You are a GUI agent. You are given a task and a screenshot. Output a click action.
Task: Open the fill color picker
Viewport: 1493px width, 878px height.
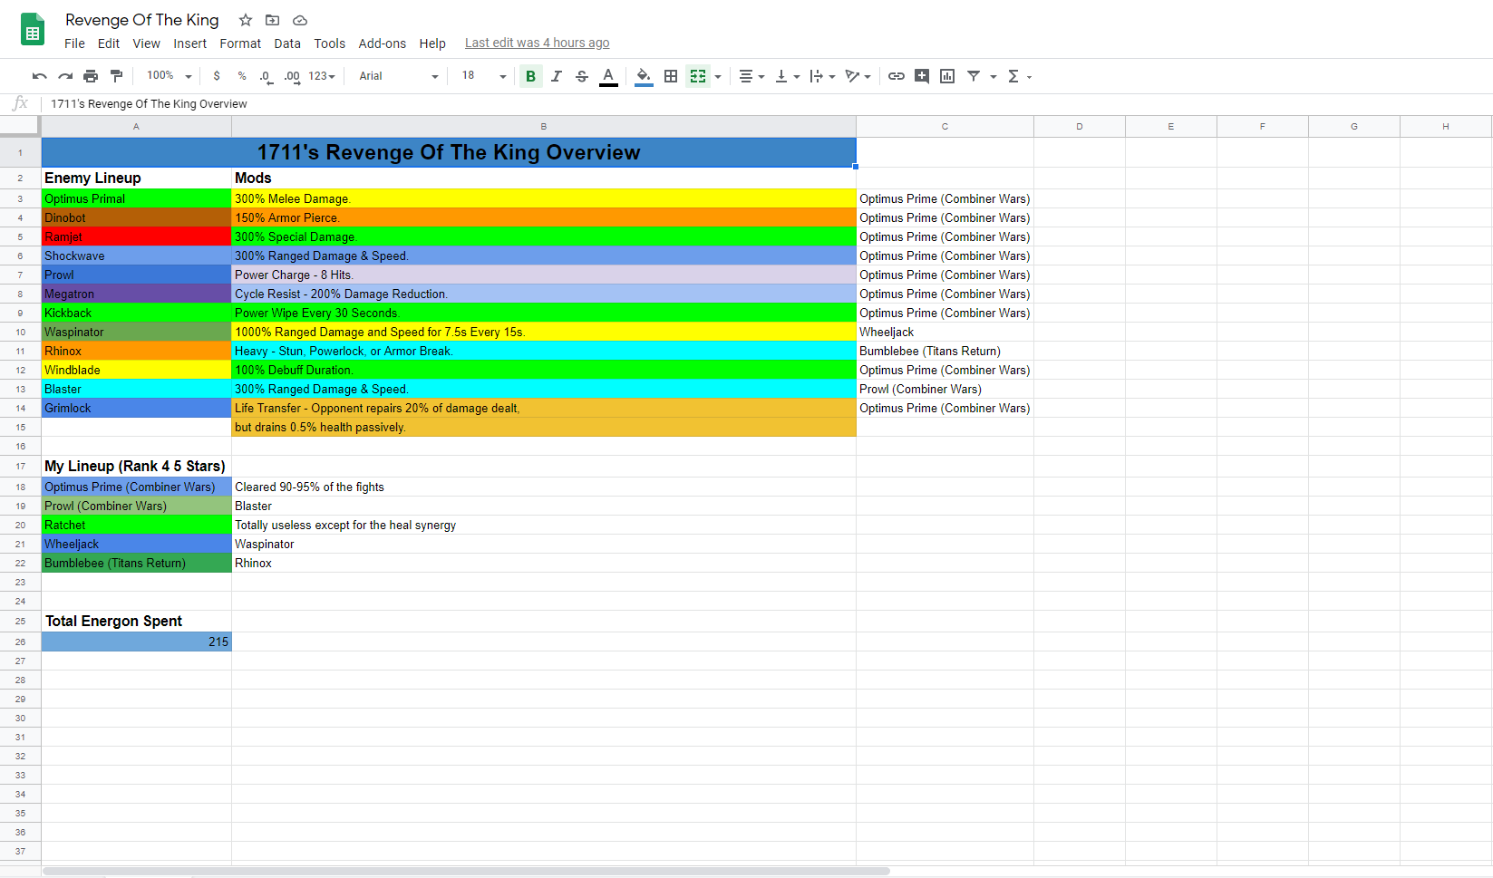pos(644,76)
